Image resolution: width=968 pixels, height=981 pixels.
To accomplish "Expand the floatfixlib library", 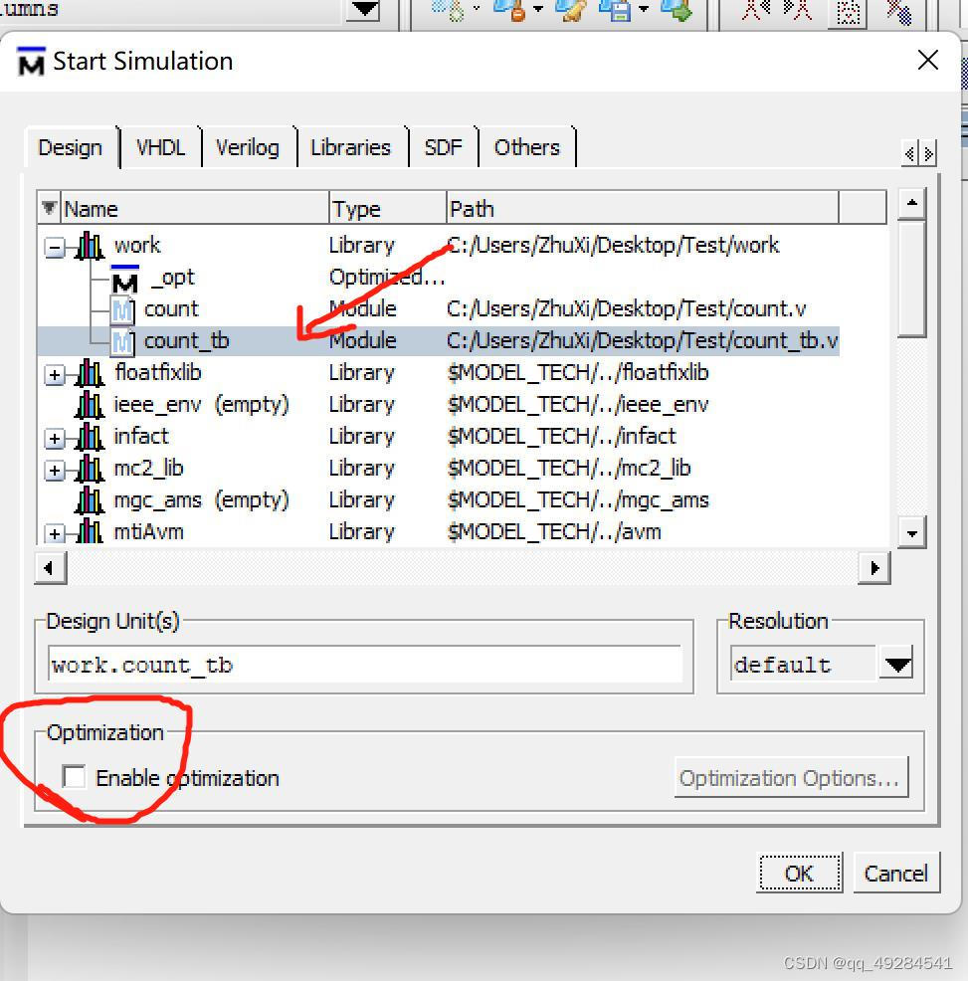I will pos(55,375).
